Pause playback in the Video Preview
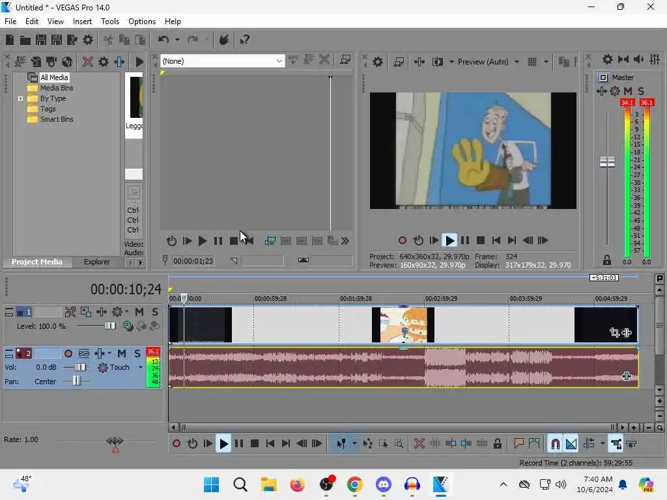 coord(465,241)
